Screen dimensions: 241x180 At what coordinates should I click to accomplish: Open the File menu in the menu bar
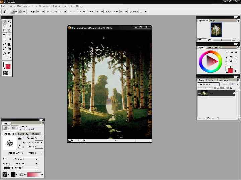[3, 6]
